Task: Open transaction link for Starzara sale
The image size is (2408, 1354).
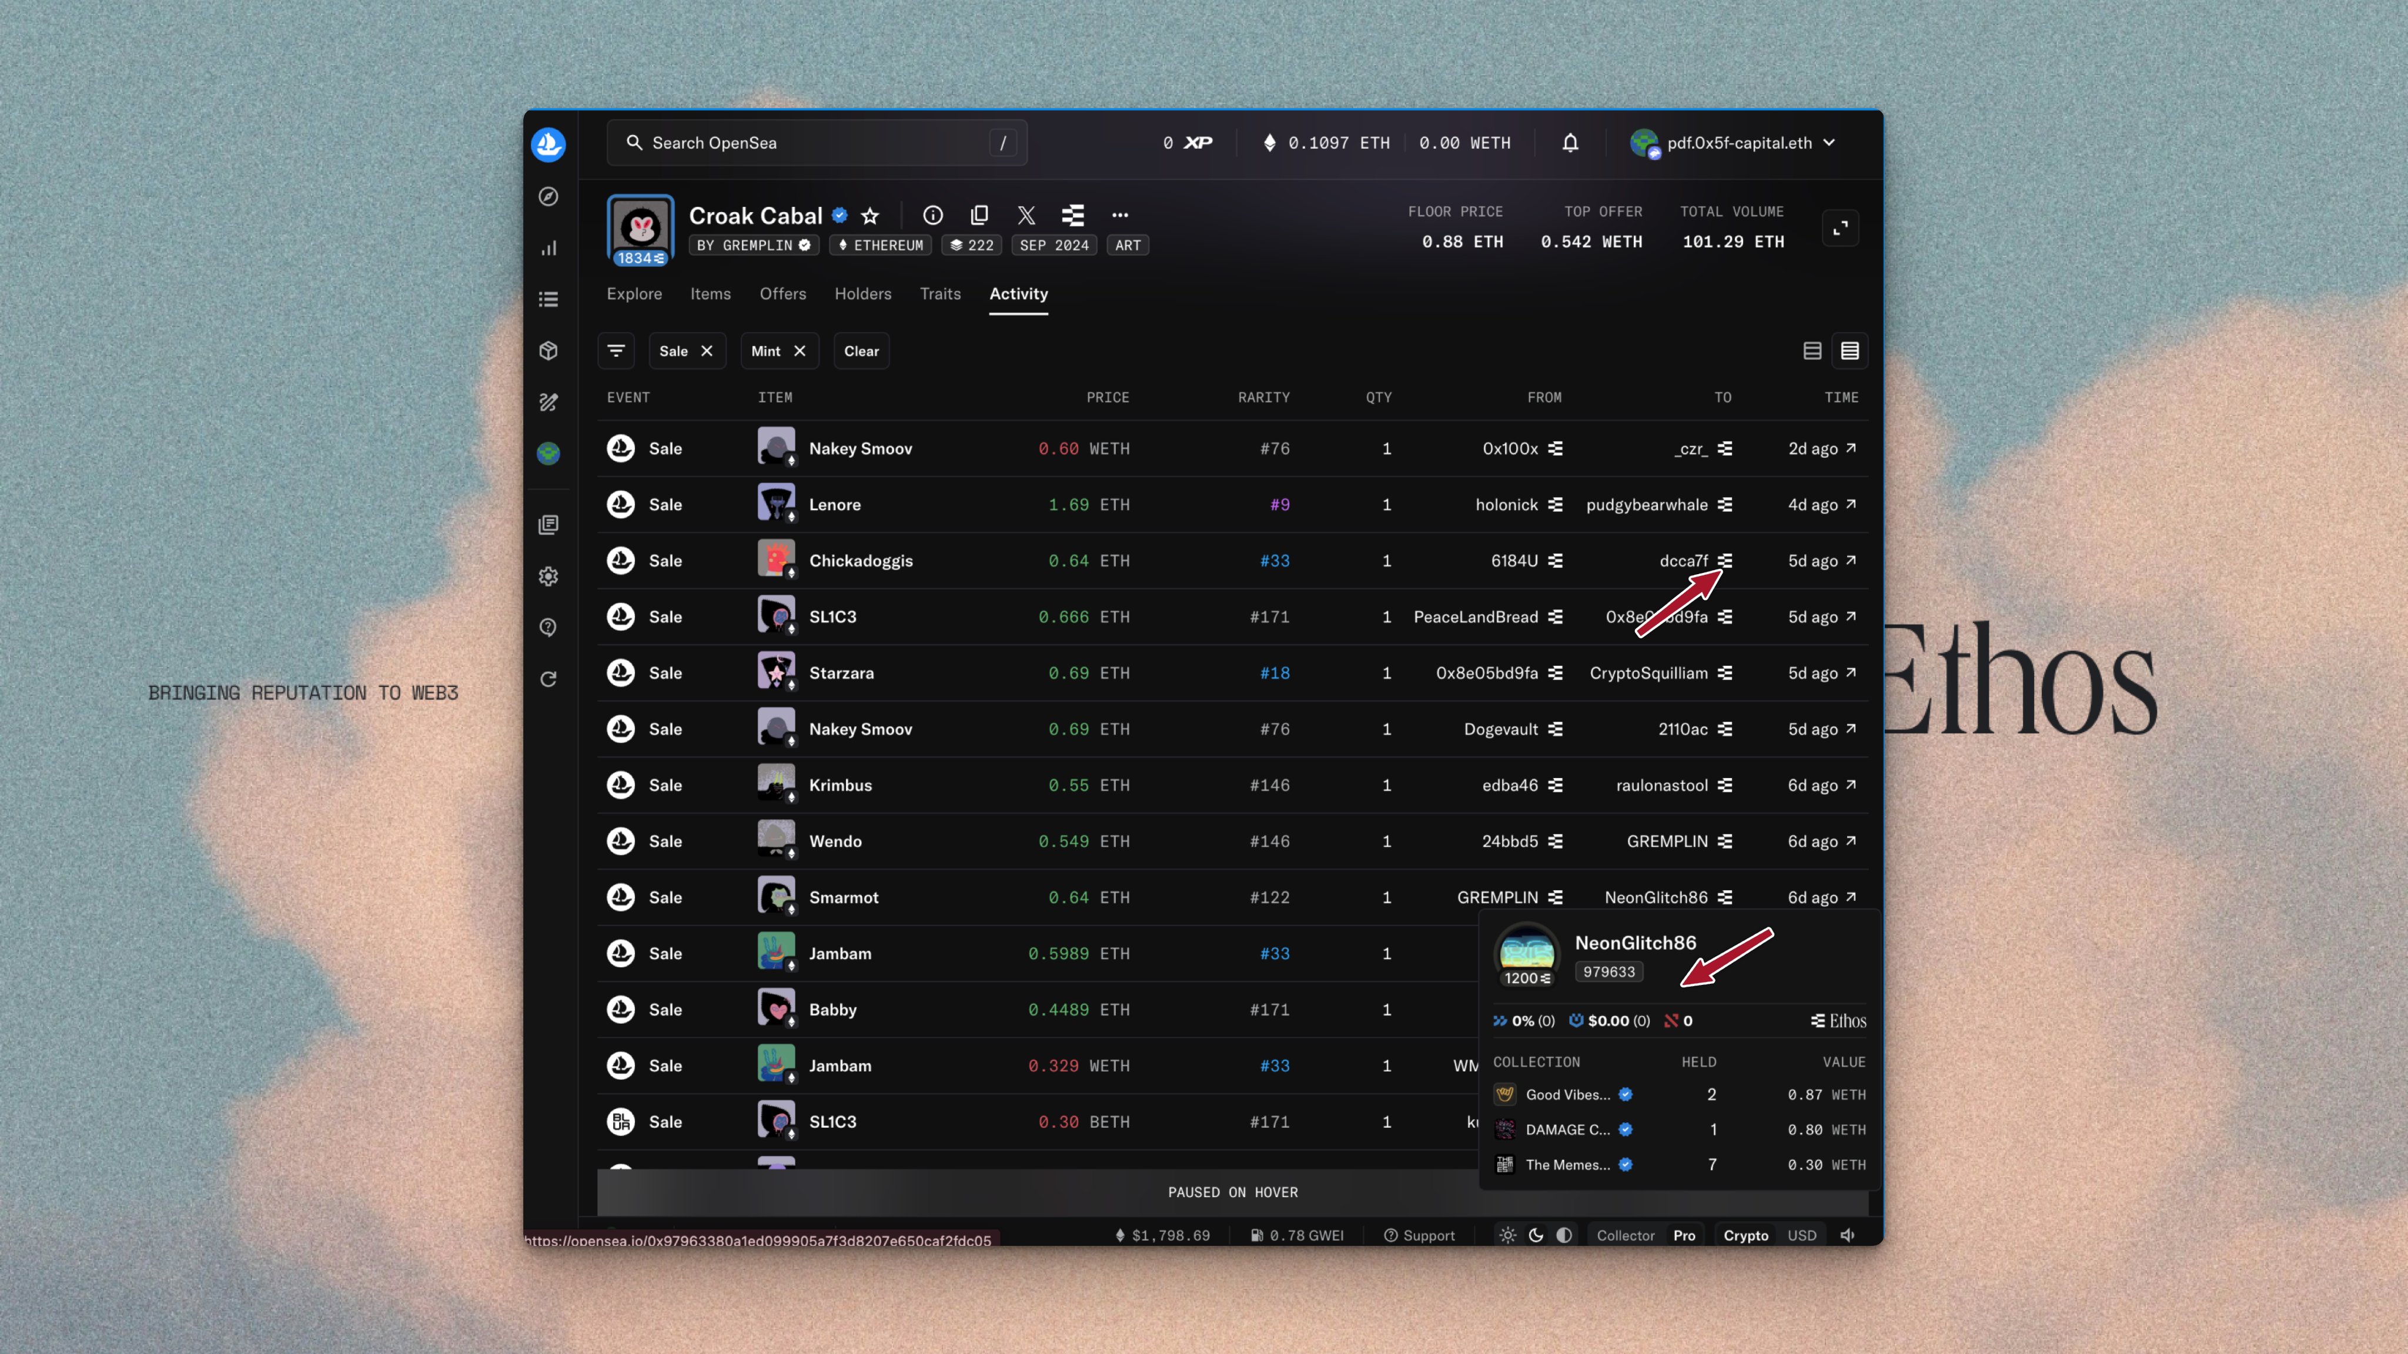Action: click(x=1822, y=673)
